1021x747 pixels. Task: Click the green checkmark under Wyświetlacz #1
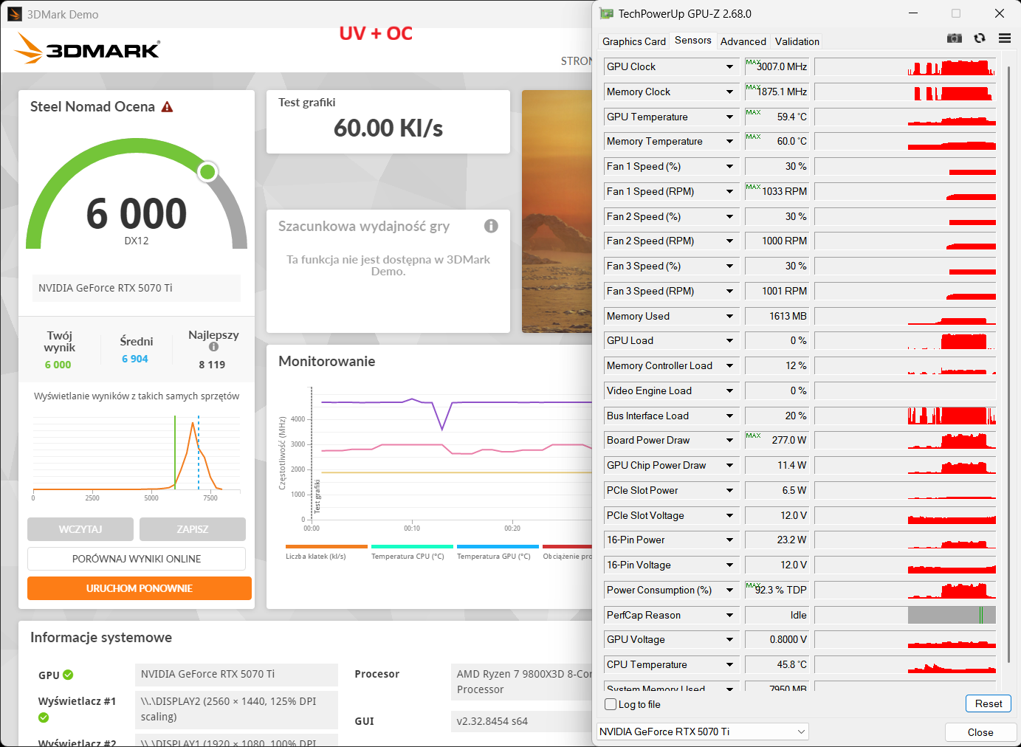(44, 717)
